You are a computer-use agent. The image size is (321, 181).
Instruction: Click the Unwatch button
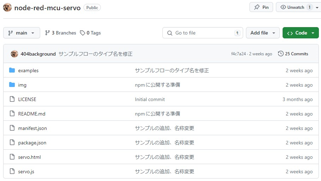tap(298, 7)
